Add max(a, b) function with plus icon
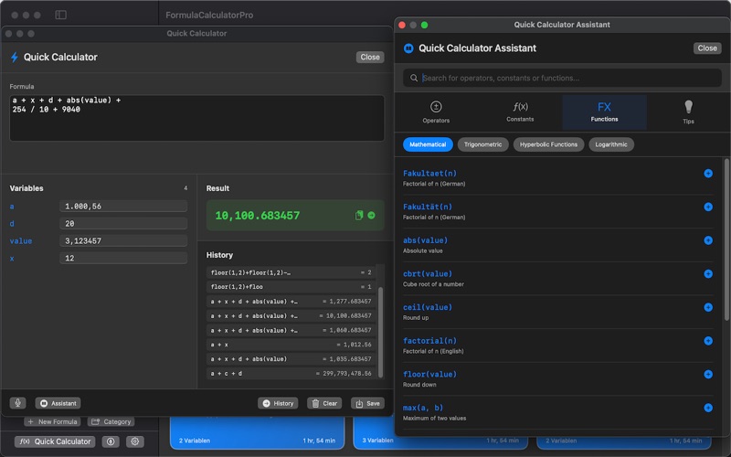This screenshot has width=731, height=457. 707,408
